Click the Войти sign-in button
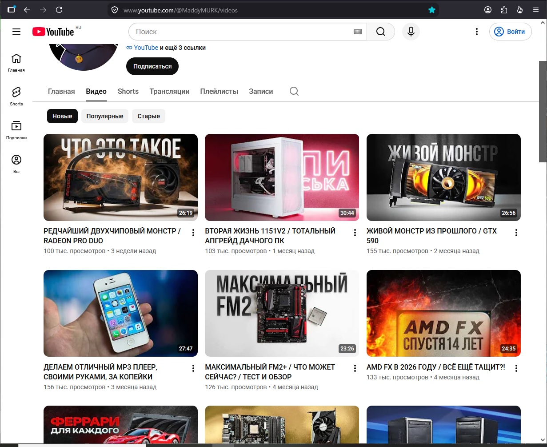Viewport: 547px width, 447px height. point(511,32)
